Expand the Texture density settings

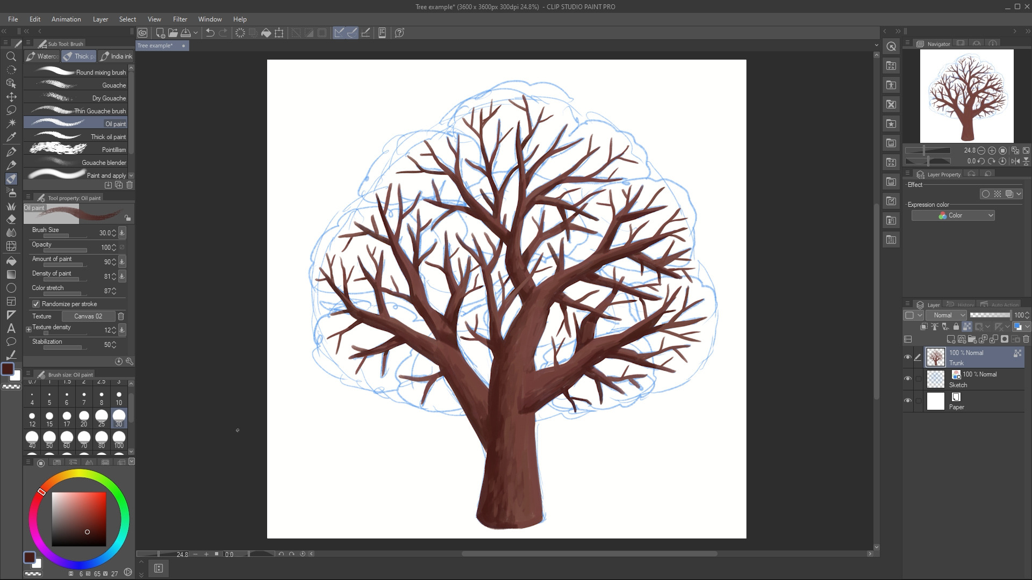pyautogui.click(x=28, y=329)
